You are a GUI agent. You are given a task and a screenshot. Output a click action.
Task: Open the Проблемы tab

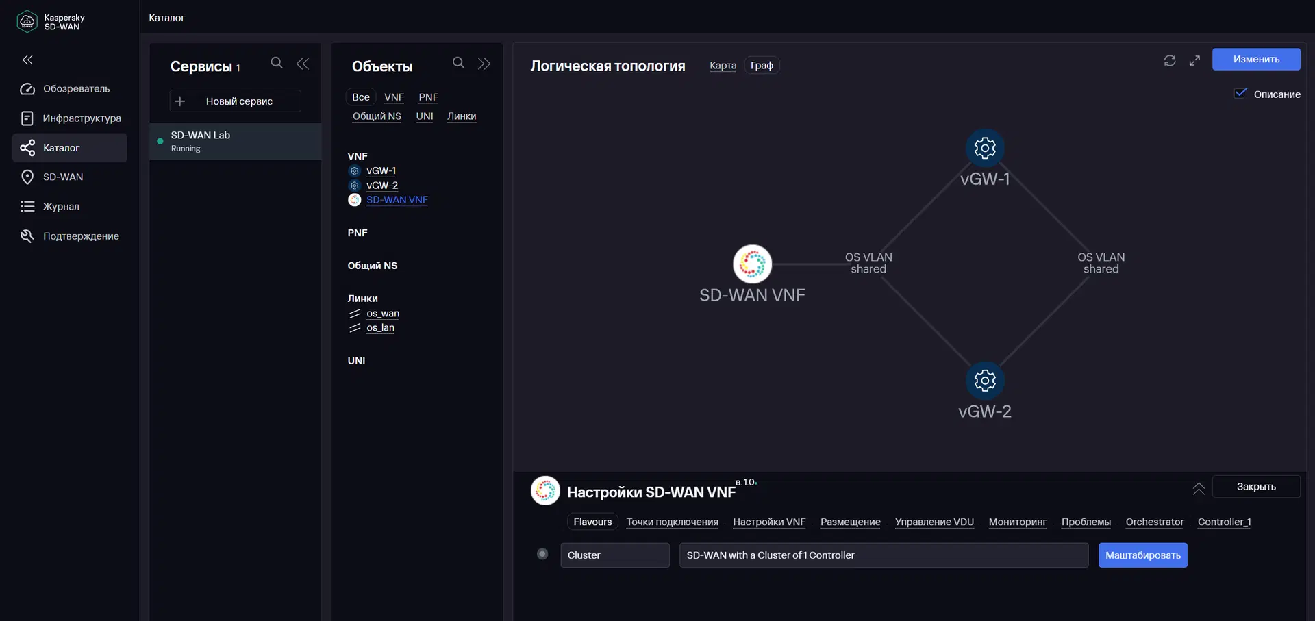[1086, 522]
